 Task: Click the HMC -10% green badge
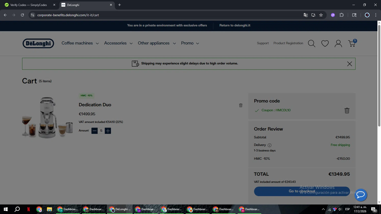point(87,96)
